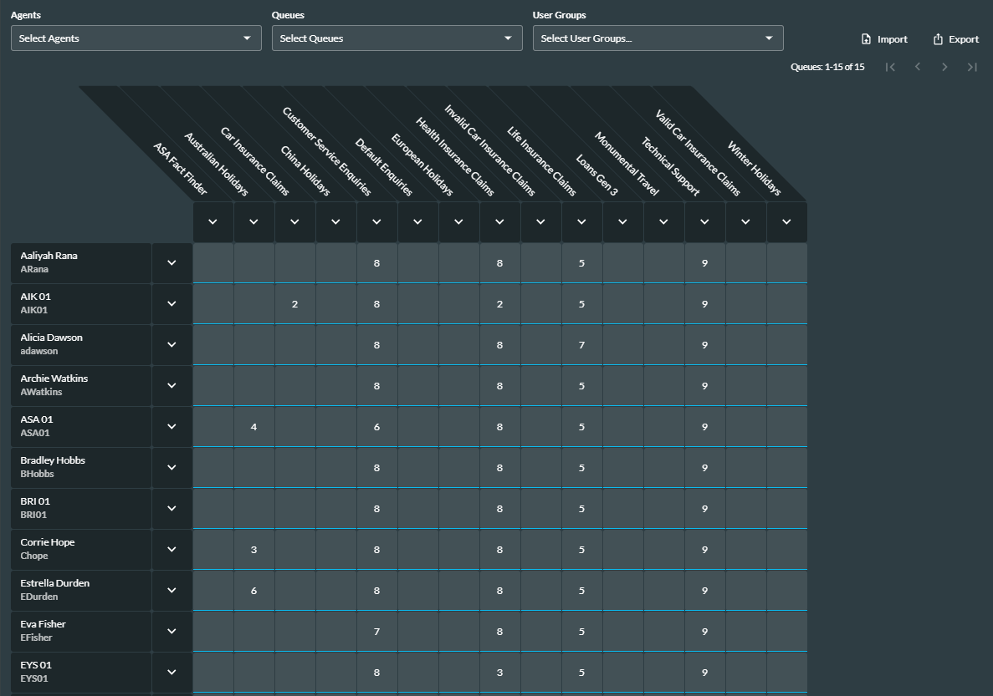Click Eva Fisher Customer Service Enquiries value 7

click(376, 632)
